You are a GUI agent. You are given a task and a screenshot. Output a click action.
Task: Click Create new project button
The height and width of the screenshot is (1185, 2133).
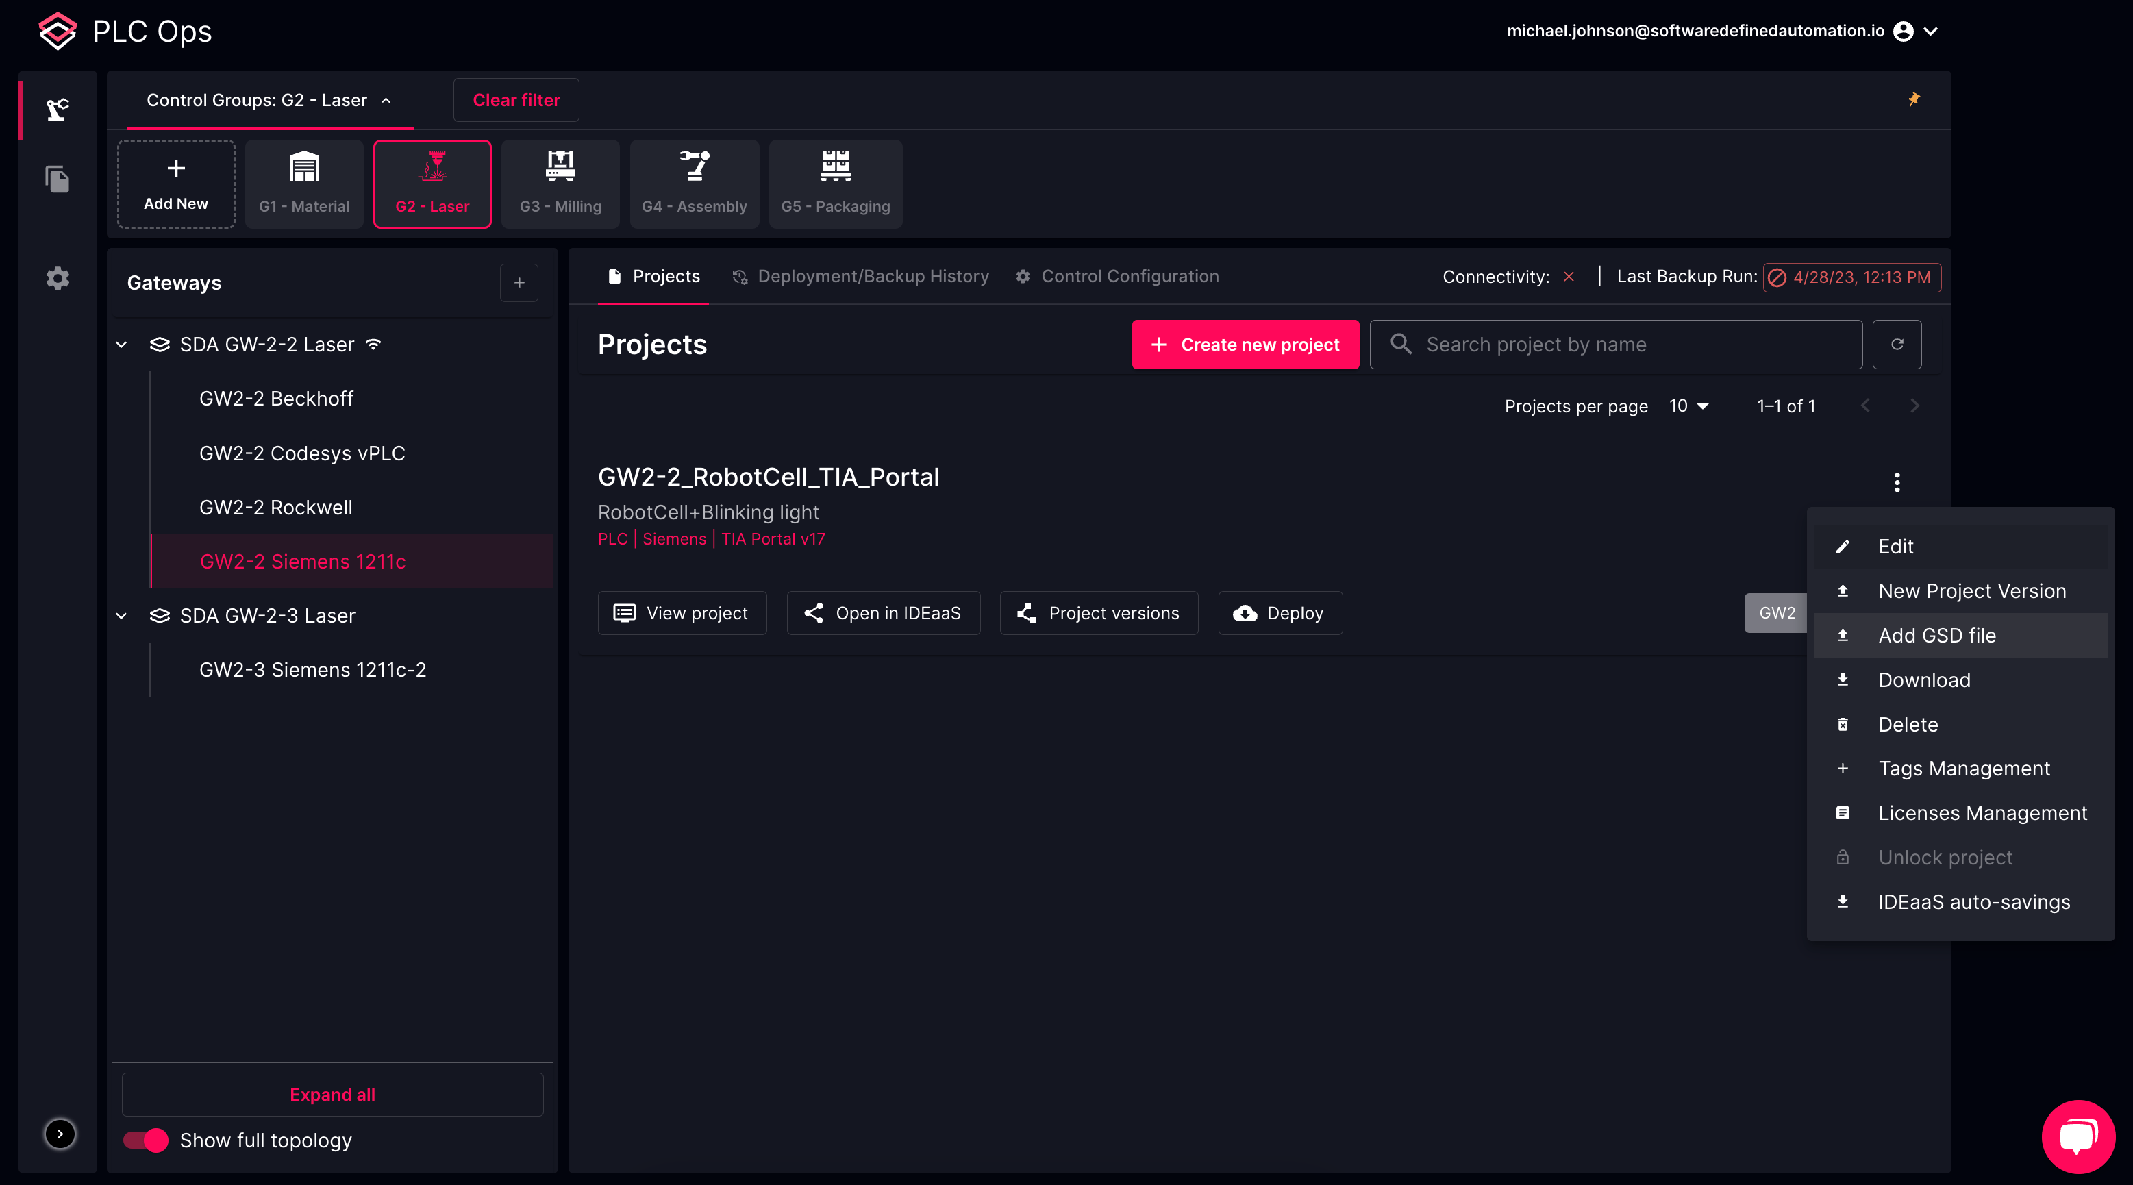click(x=1245, y=345)
